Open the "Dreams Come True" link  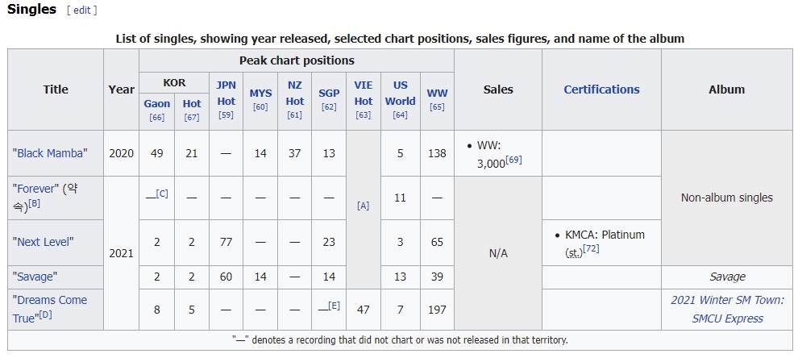coord(49,309)
